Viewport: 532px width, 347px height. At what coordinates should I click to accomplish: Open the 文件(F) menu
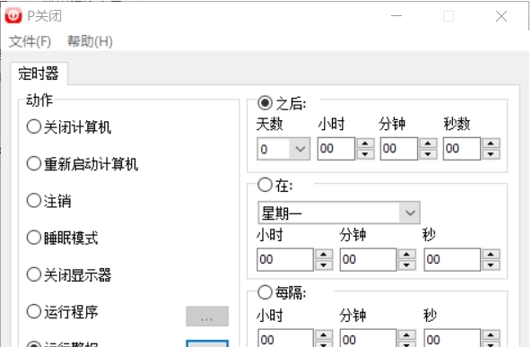(30, 41)
